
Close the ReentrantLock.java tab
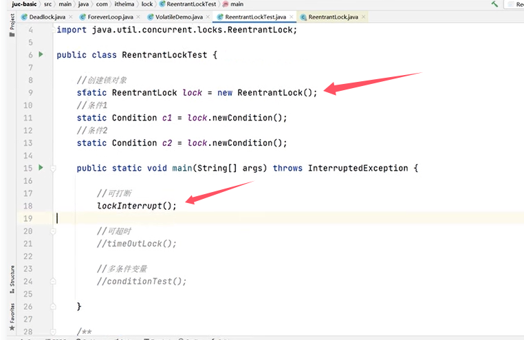coord(363,17)
